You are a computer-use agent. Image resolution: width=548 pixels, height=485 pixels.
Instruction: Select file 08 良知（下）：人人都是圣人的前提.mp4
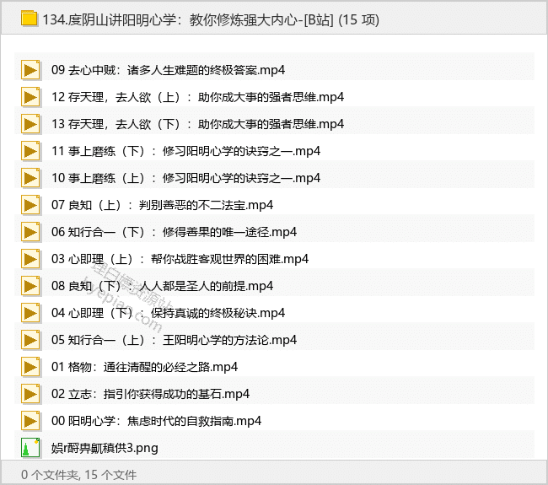162,286
